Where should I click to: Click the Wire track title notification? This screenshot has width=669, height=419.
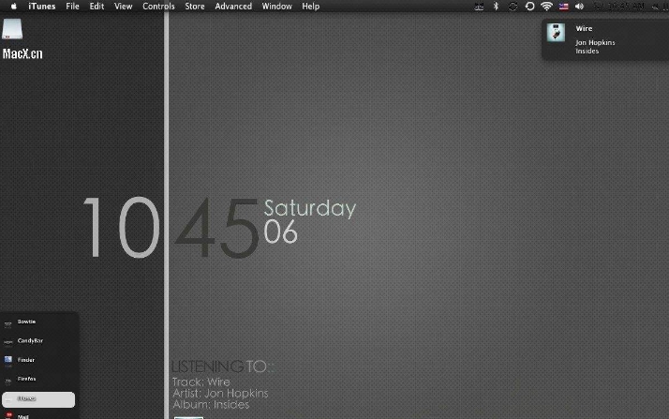[x=584, y=28]
